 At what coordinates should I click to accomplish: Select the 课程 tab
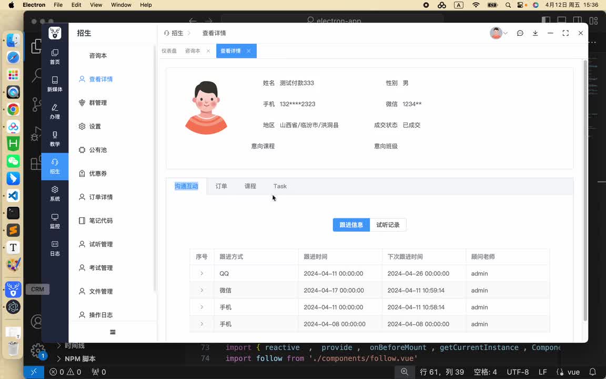point(250,186)
